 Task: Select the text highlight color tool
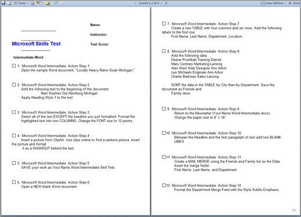(x=38, y=3)
